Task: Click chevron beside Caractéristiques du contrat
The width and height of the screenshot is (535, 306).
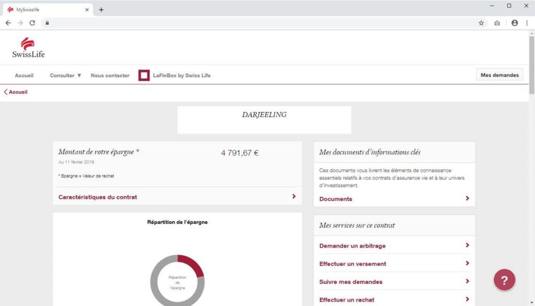Action: [294, 196]
